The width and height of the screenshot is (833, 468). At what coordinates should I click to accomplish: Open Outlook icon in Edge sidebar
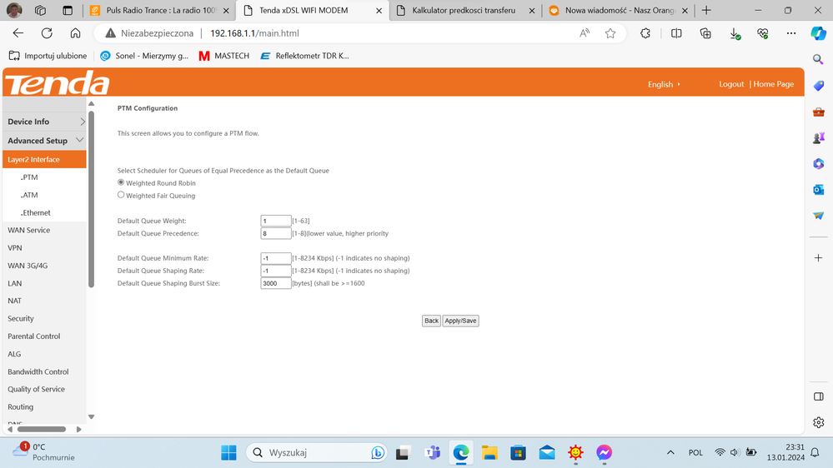coord(818,190)
